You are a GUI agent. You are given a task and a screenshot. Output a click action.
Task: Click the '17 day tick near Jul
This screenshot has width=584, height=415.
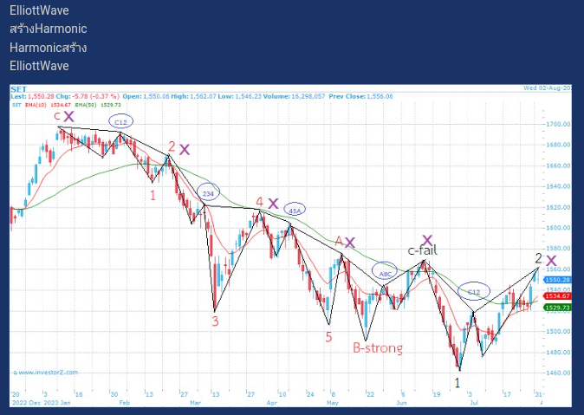click(507, 394)
